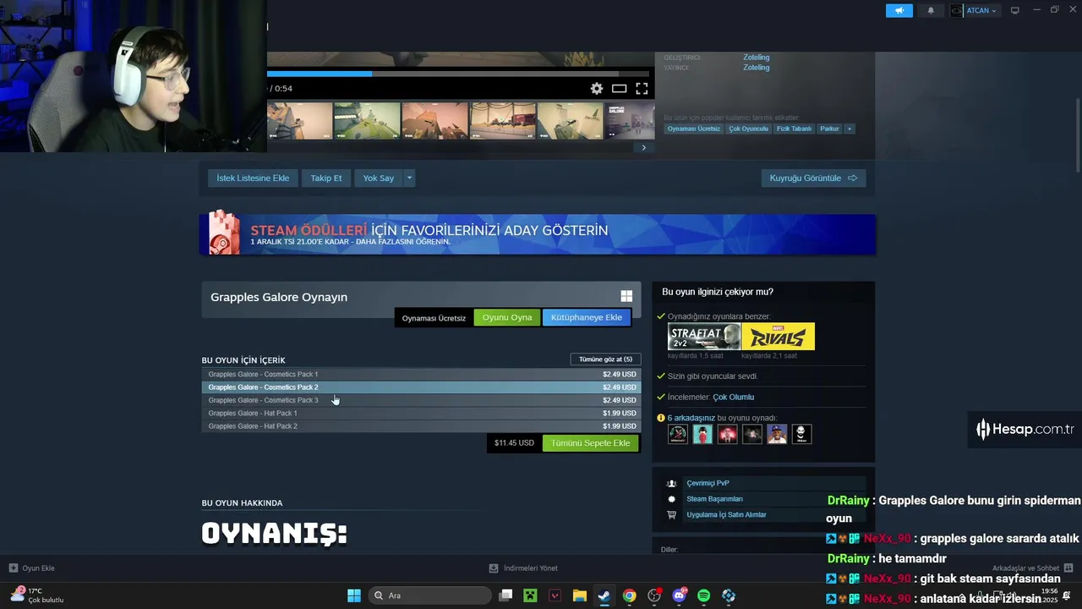1082x609 pixels.
Task: Open the publisher link Zoteling
Action: [757, 68]
